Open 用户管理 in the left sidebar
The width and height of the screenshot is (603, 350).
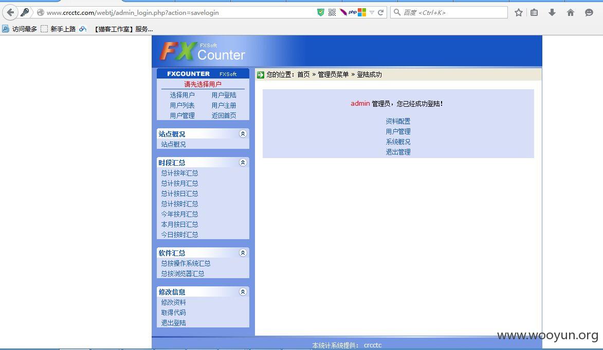[x=182, y=115]
